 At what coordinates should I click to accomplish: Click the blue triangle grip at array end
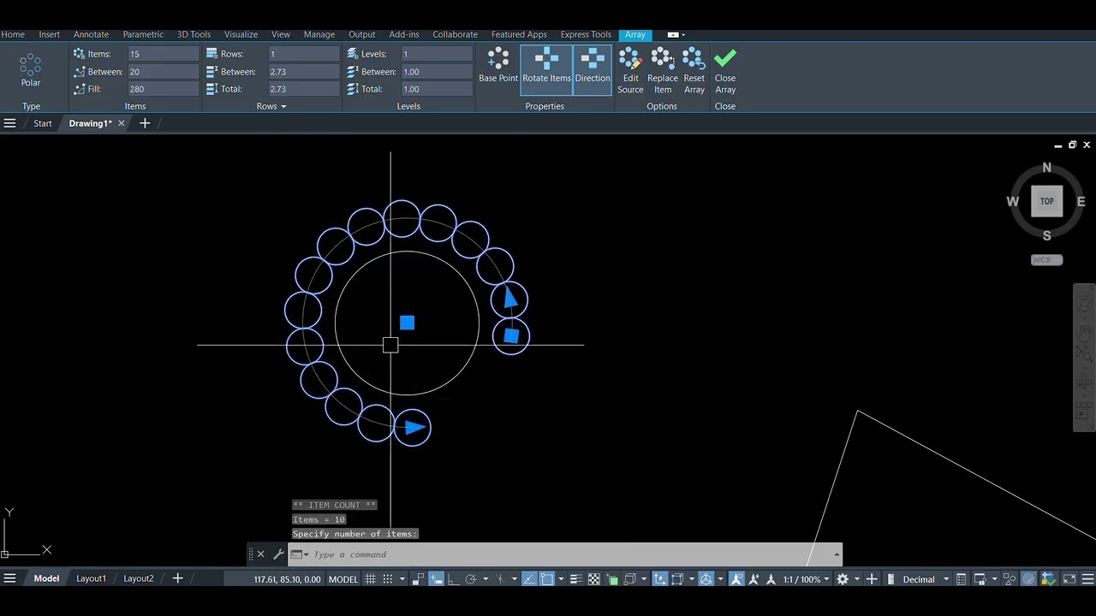tap(414, 427)
